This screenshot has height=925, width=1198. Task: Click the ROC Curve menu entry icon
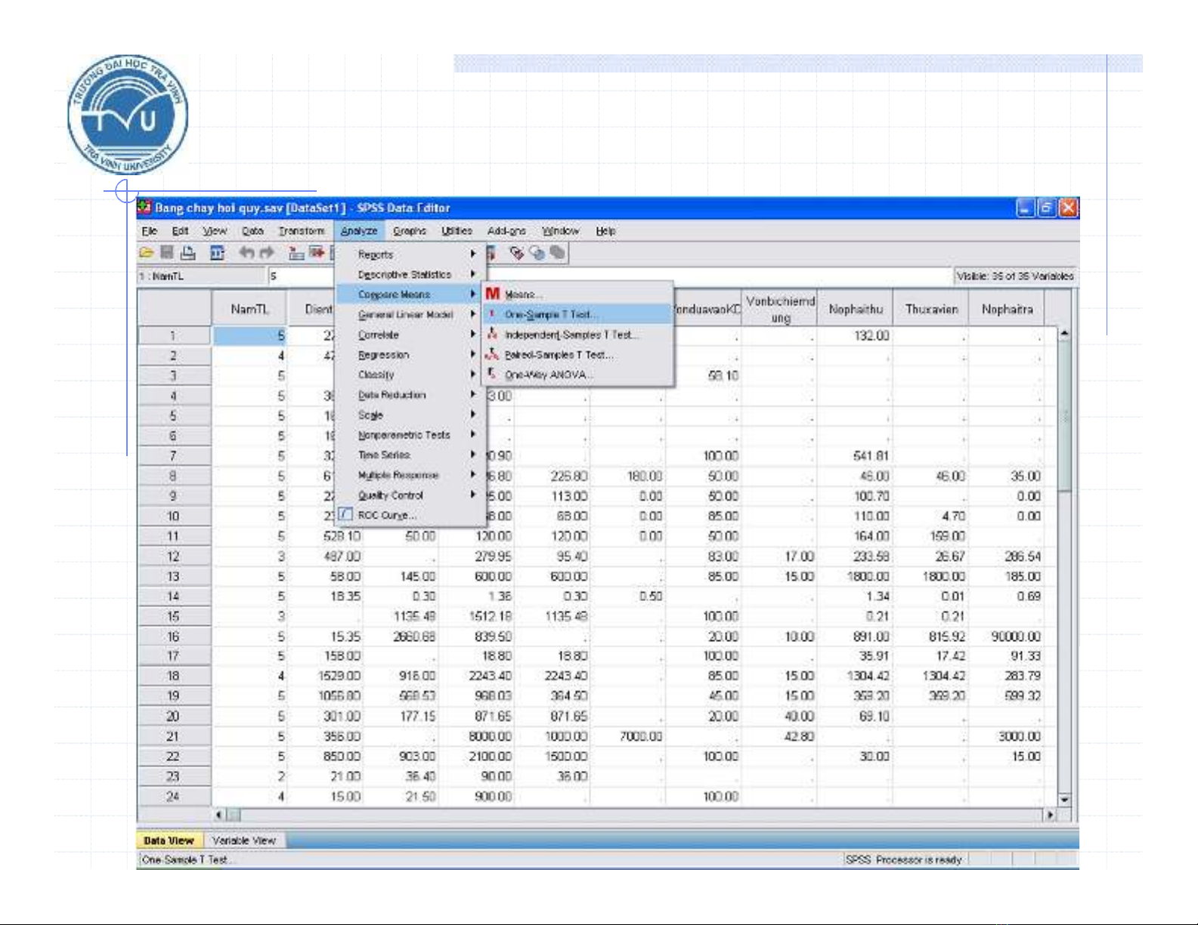tap(345, 515)
